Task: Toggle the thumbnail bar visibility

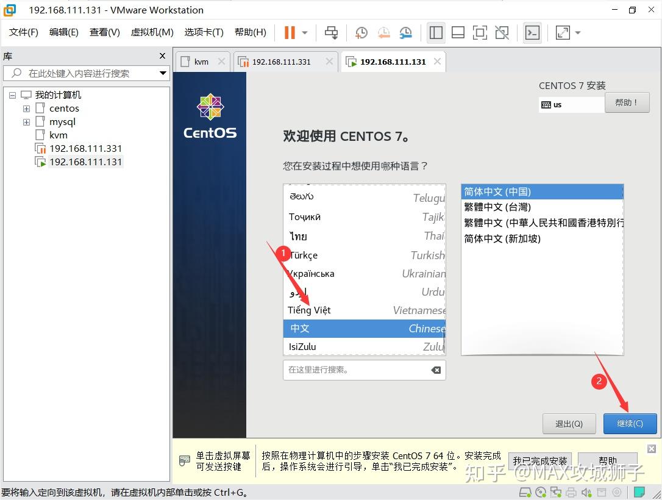Action: (458, 32)
